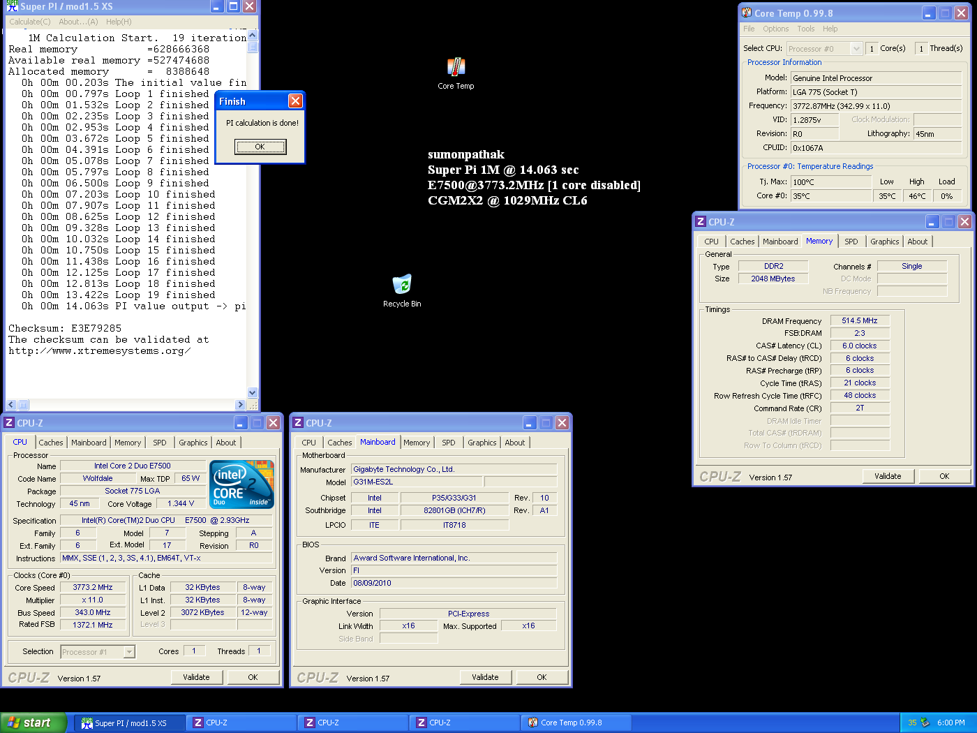
Task: Click OK in the Memory CPU-Z window
Action: (x=944, y=476)
